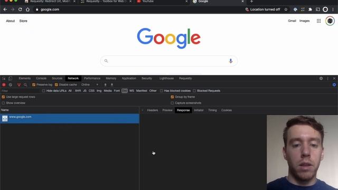Filter requests by WS type
The height and width of the screenshot is (190, 338).
pyautogui.click(x=132, y=91)
